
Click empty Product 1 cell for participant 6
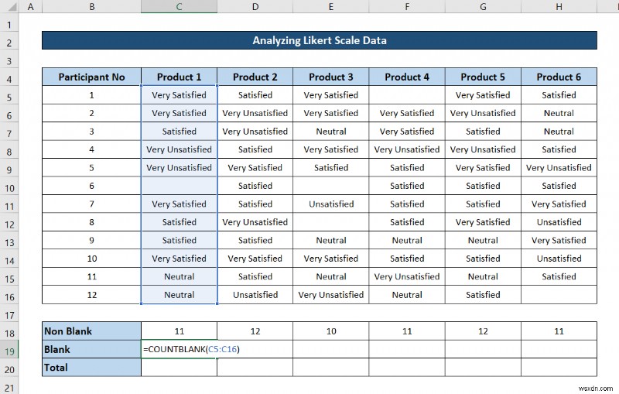[x=179, y=186]
